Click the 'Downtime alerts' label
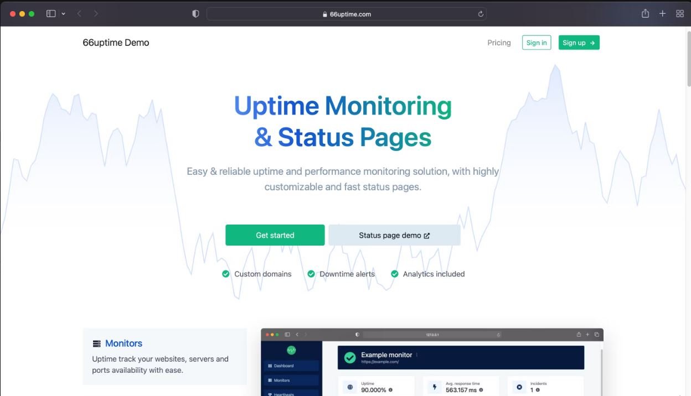 point(347,274)
